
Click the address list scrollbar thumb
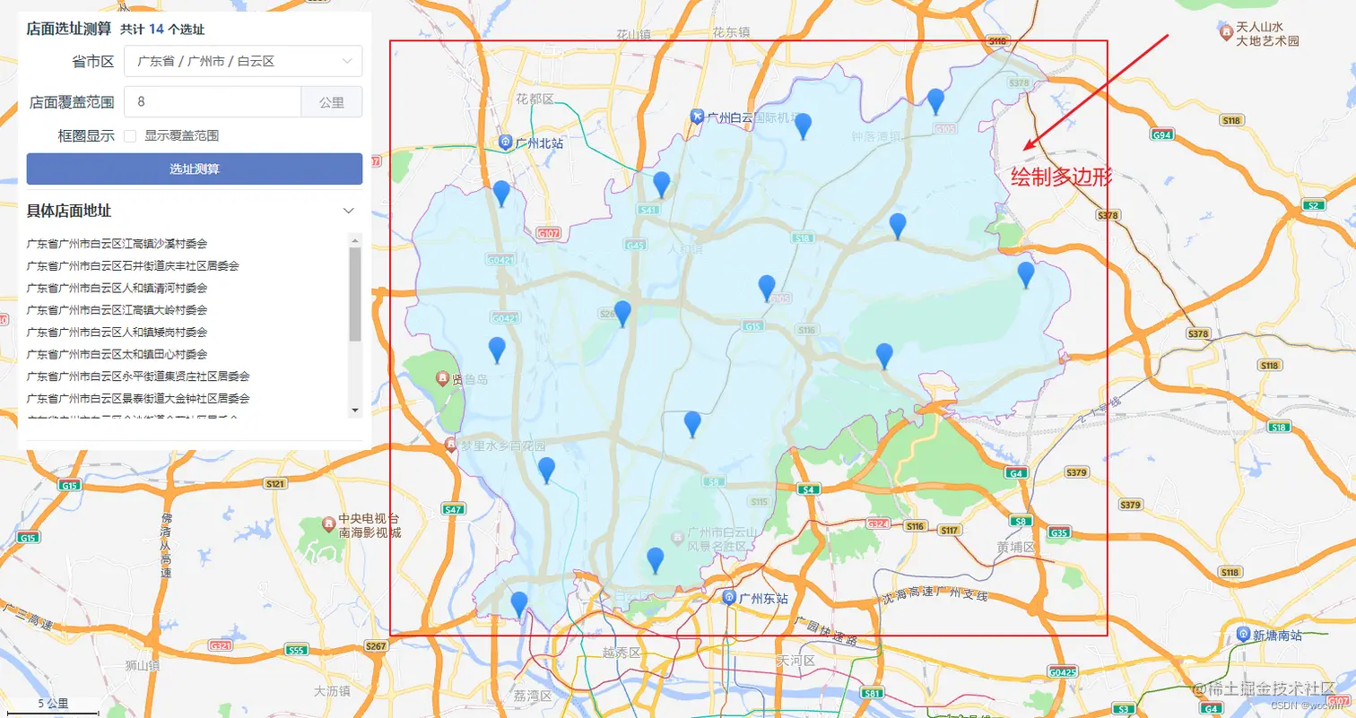click(x=355, y=294)
